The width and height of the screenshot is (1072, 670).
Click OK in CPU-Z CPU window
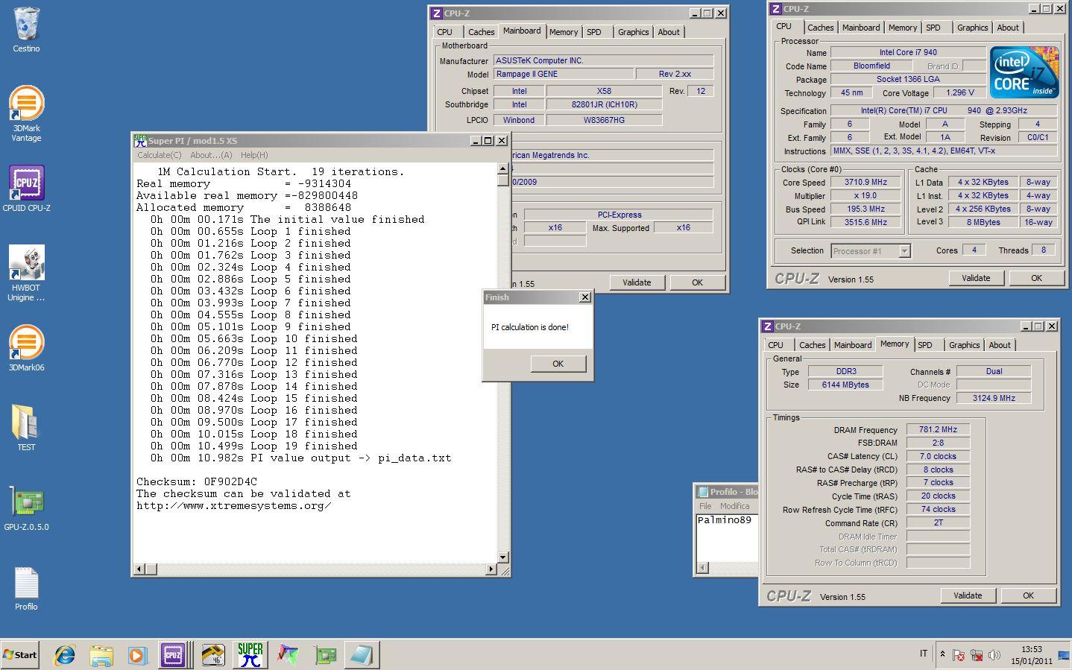pos(1036,278)
